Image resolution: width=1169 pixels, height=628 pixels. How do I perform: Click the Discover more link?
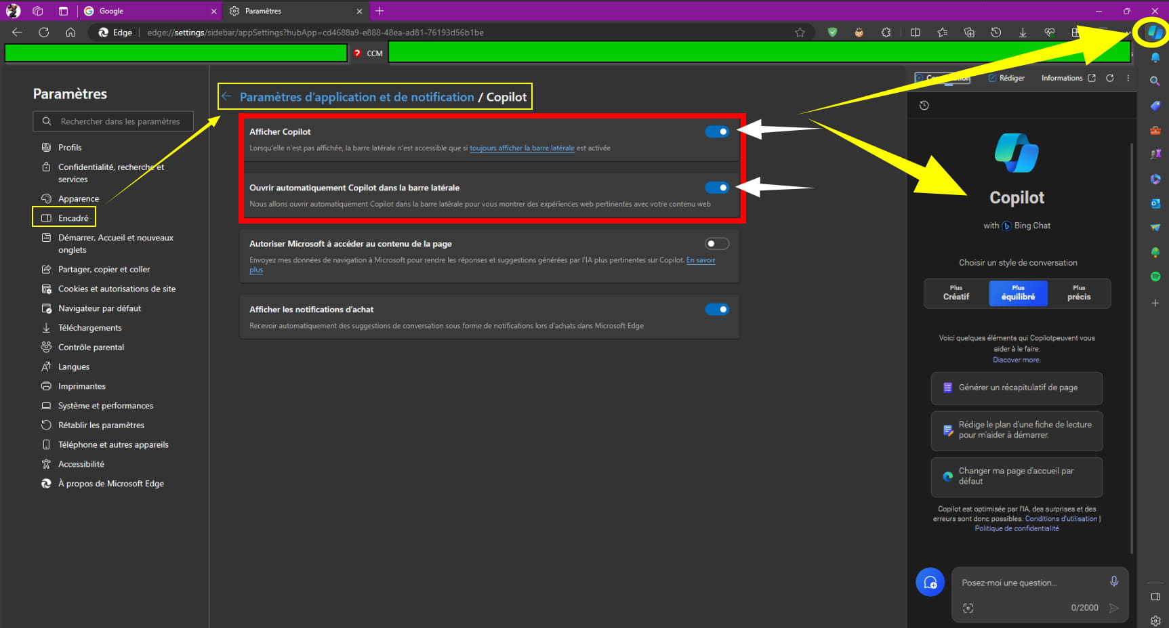pyautogui.click(x=1017, y=360)
